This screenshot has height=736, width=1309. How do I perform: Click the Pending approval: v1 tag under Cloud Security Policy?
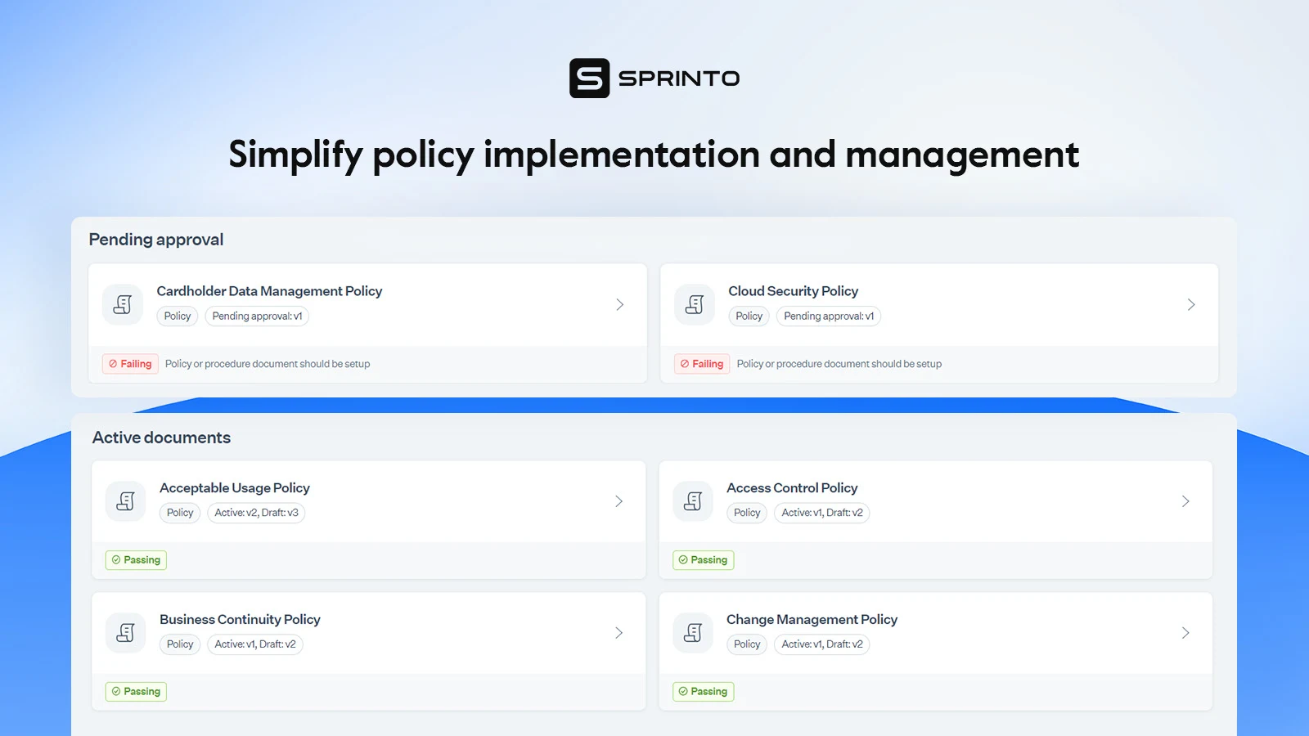pyautogui.click(x=828, y=316)
